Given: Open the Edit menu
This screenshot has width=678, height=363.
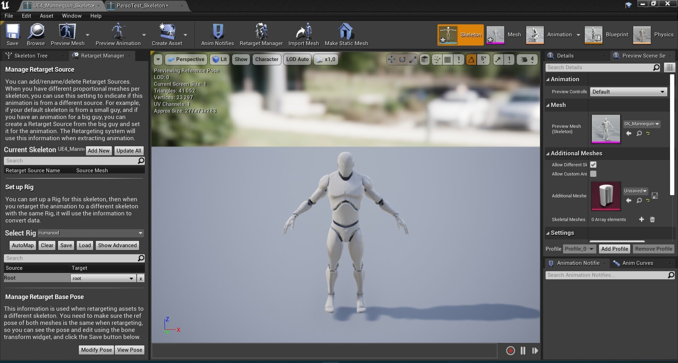Looking at the screenshot, I should click(x=26, y=16).
